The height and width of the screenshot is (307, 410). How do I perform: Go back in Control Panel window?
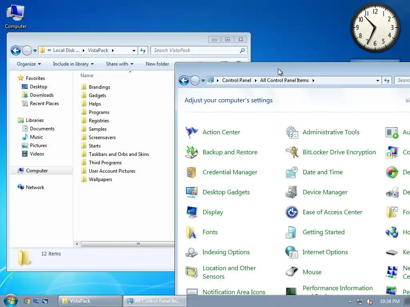(x=184, y=80)
